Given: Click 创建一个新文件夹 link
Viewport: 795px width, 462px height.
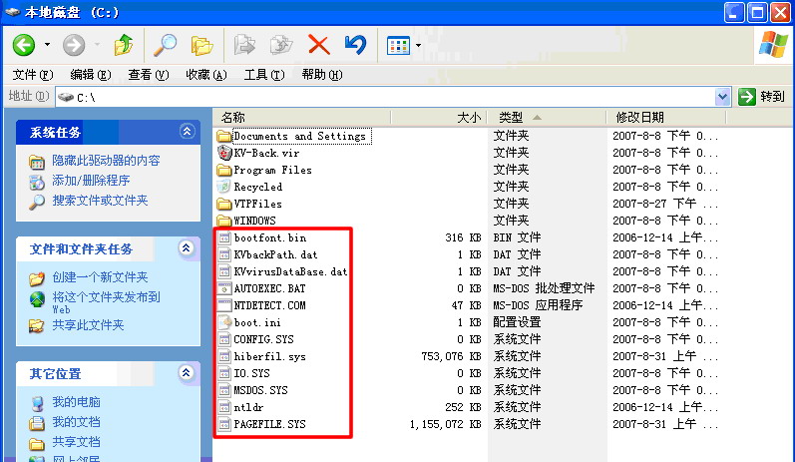Looking at the screenshot, I should [x=100, y=277].
